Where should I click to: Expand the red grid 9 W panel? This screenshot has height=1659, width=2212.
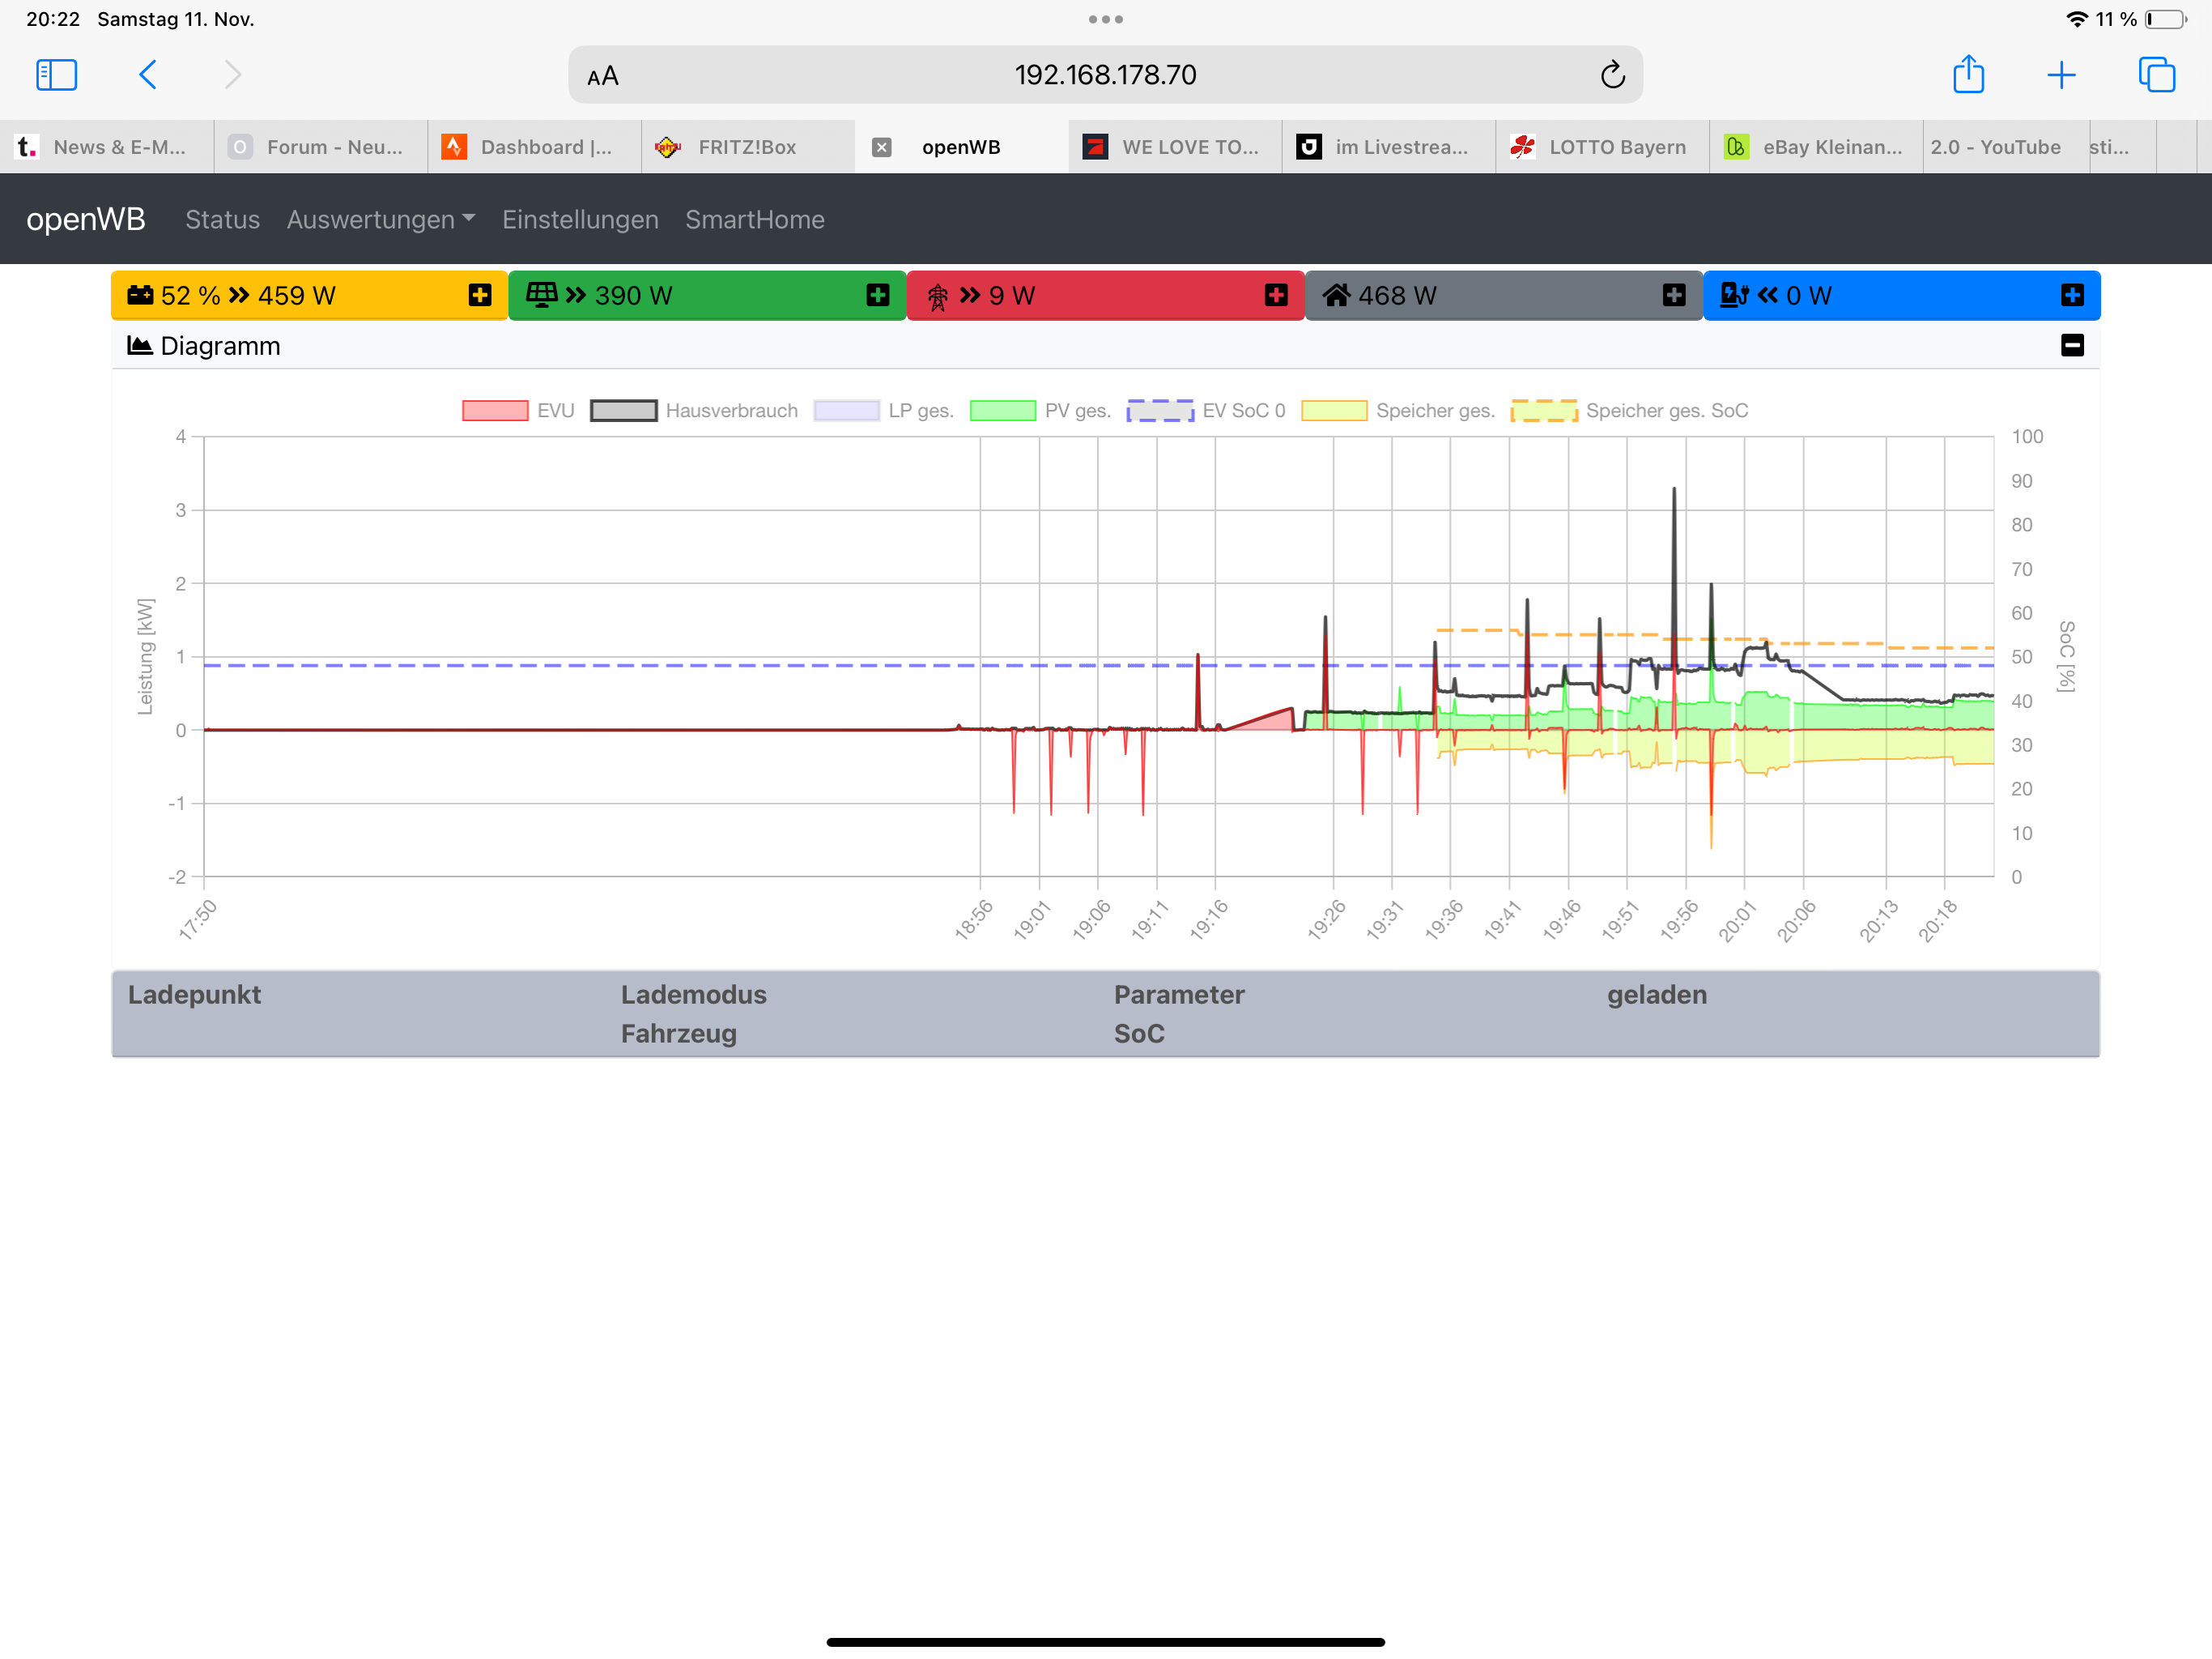(1276, 295)
